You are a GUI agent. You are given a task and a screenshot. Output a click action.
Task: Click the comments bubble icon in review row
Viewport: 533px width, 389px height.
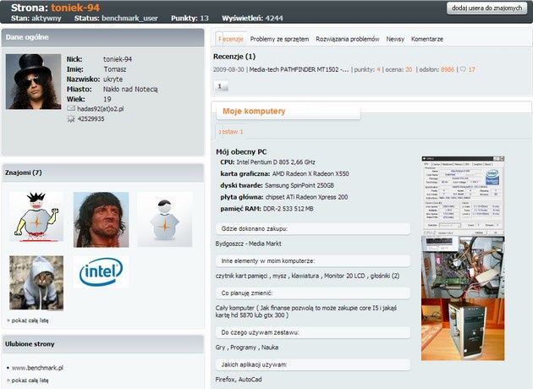pyautogui.click(x=463, y=69)
